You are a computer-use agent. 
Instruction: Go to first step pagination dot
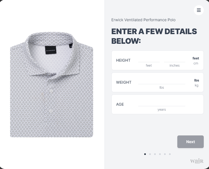pos(145,154)
